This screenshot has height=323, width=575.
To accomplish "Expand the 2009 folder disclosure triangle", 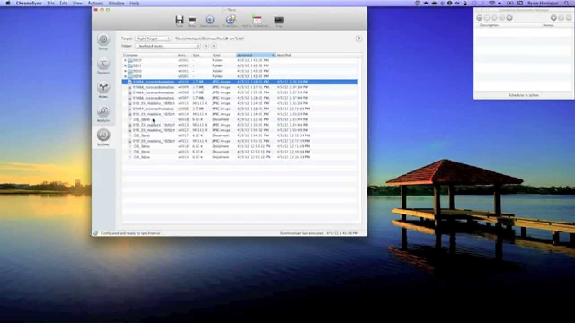I will [125, 76].
